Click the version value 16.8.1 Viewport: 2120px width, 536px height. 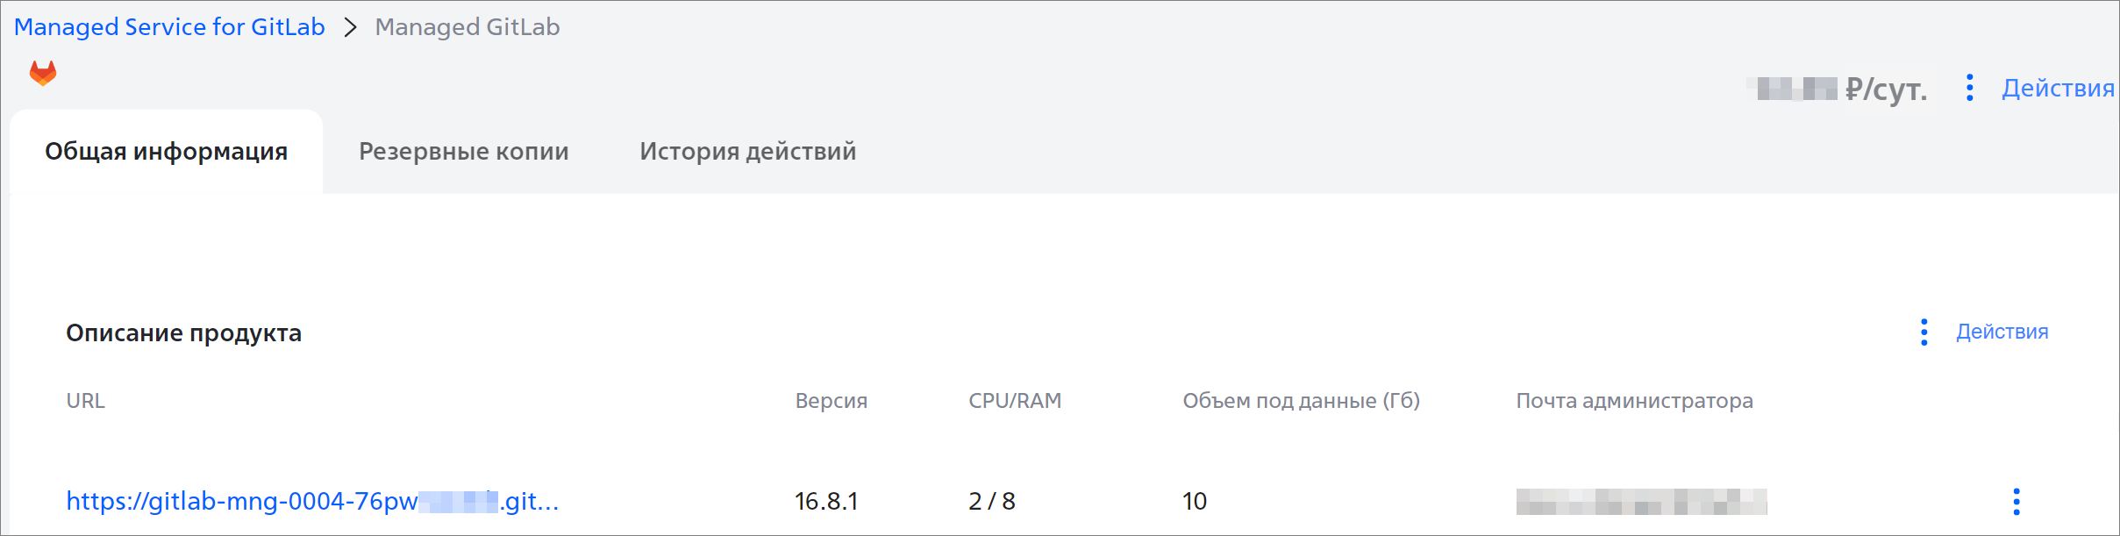(x=826, y=501)
